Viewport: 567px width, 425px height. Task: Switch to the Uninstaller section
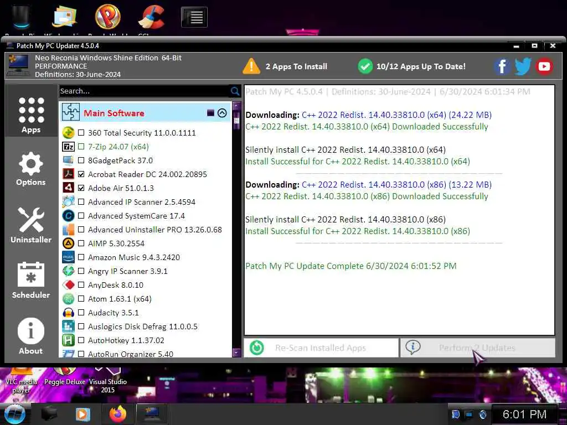point(31,225)
